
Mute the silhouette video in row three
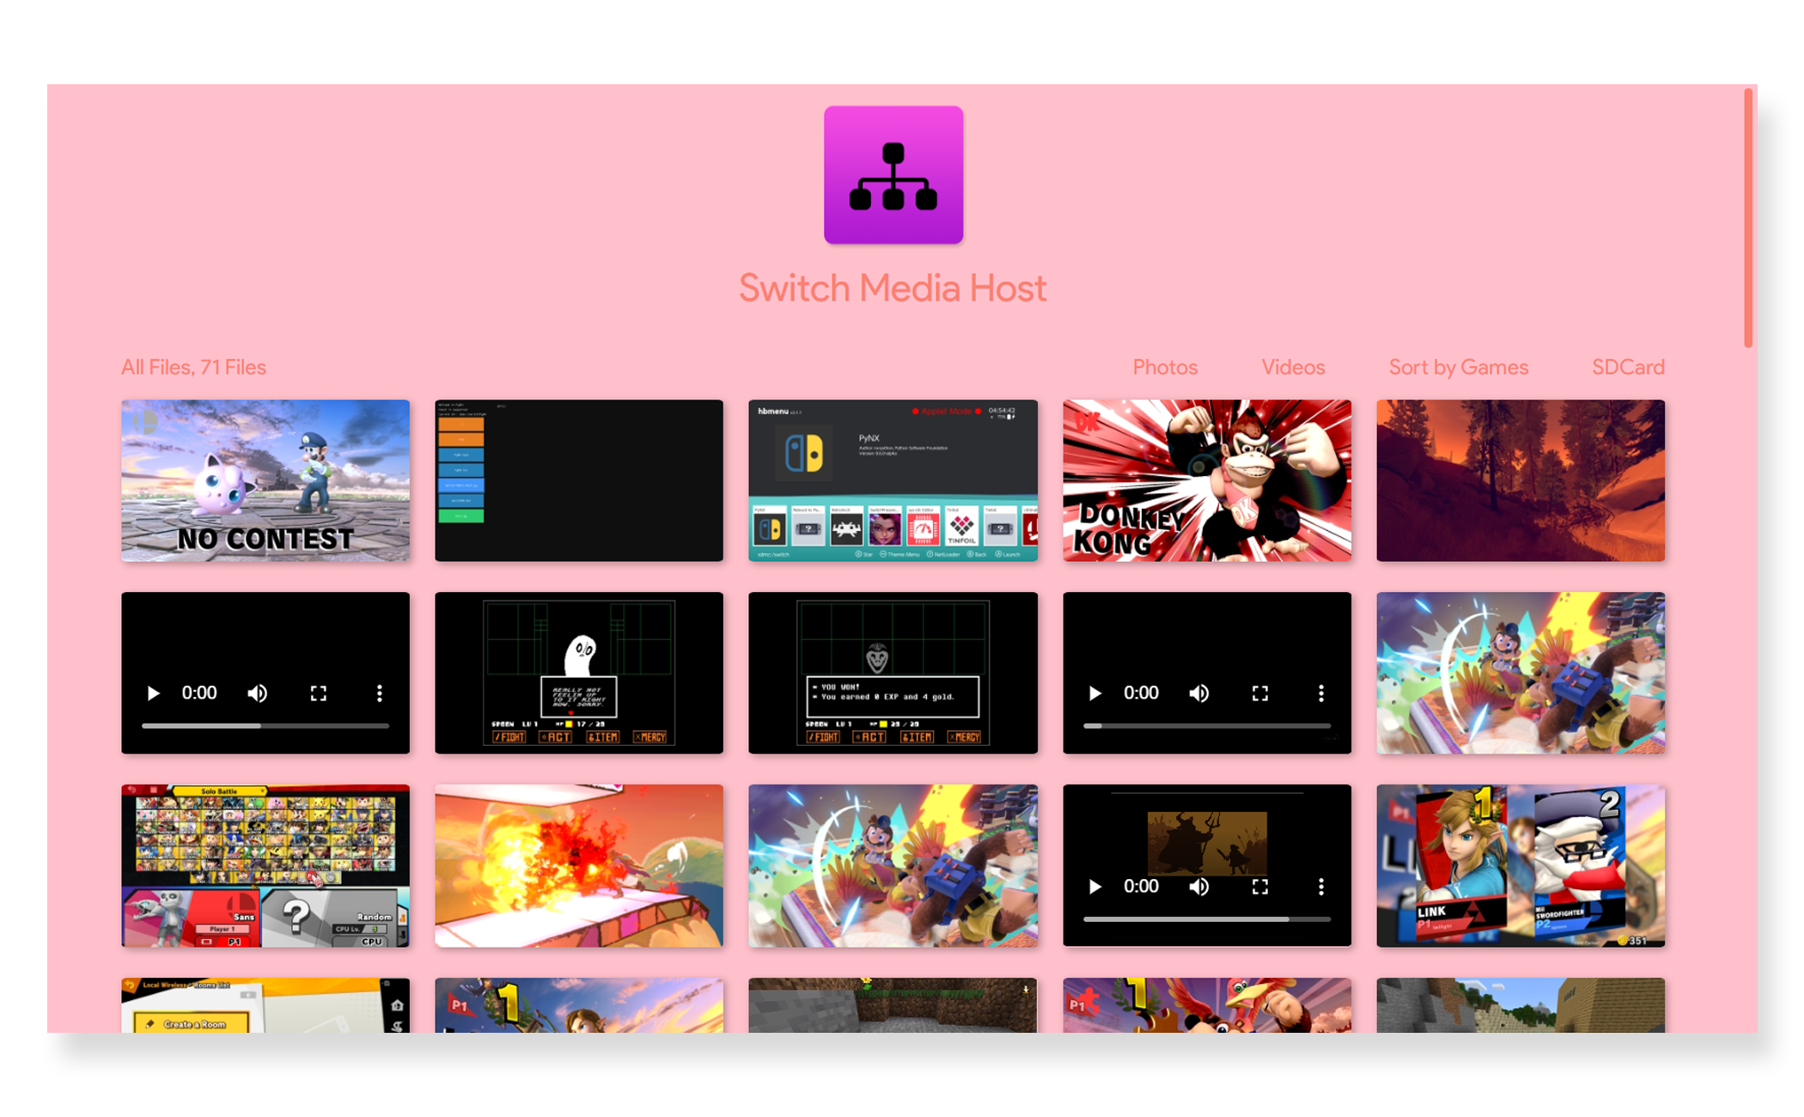point(1198,886)
